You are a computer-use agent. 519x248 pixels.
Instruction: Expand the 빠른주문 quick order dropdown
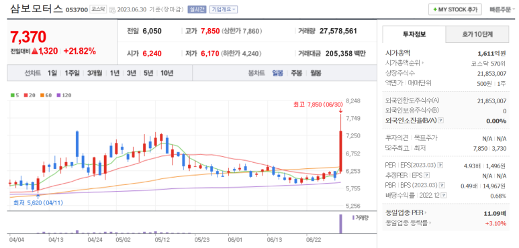click(x=502, y=9)
